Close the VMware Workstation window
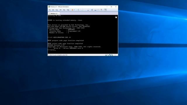Viewport: 187px width, 105px height. 116,7
